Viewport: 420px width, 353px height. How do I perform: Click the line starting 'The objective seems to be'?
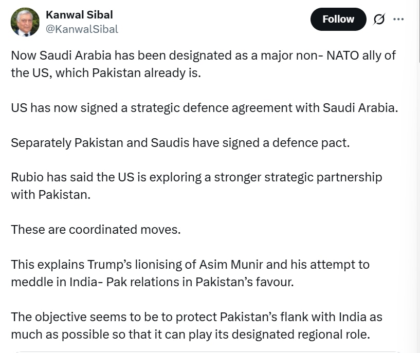(x=196, y=317)
